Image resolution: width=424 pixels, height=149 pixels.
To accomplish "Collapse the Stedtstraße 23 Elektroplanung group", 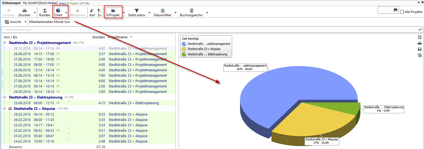I will point(5,97).
